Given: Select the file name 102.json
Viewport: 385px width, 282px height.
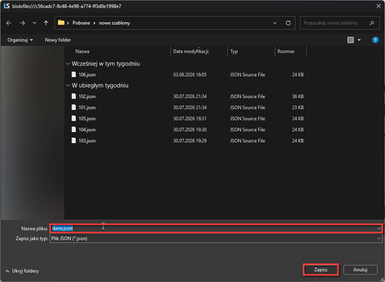Looking at the screenshot, I should pos(87,97).
